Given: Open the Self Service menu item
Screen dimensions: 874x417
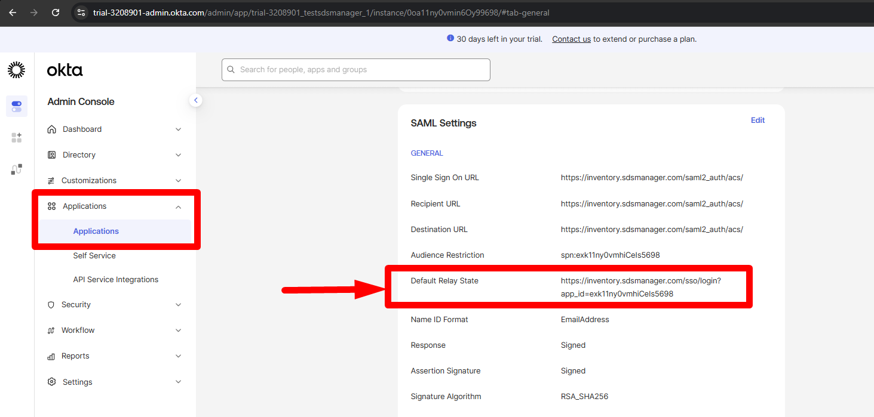Looking at the screenshot, I should coord(94,256).
